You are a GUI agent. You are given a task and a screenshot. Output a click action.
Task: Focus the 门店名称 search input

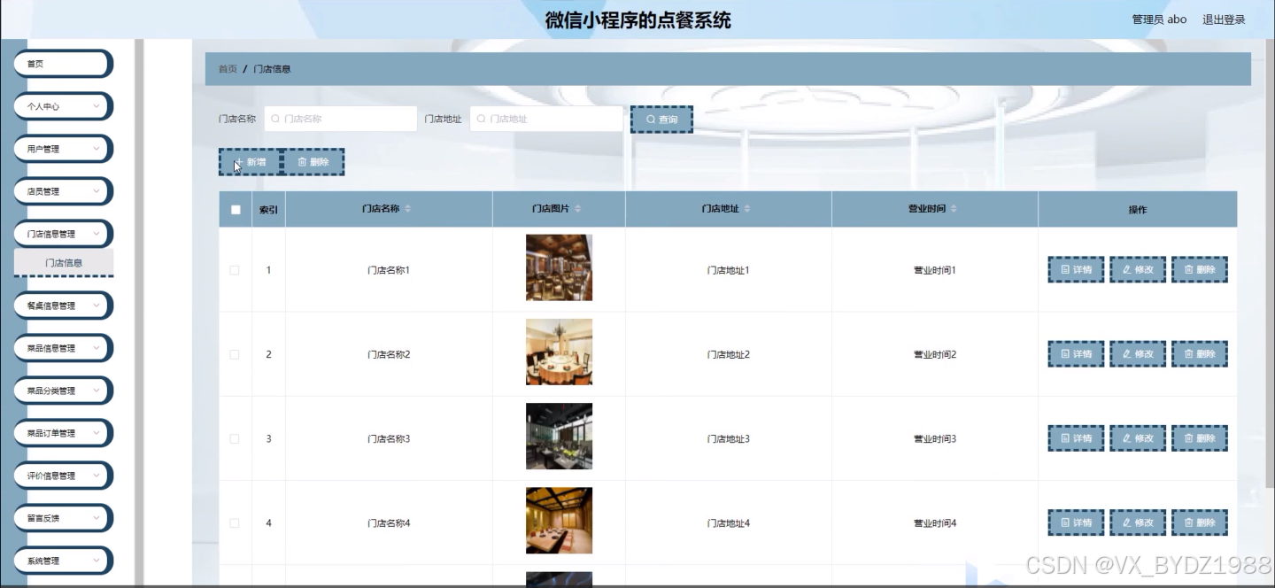340,119
